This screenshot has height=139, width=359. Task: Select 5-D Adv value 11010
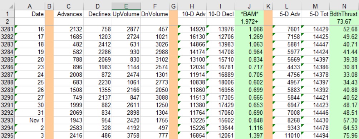point(287,135)
